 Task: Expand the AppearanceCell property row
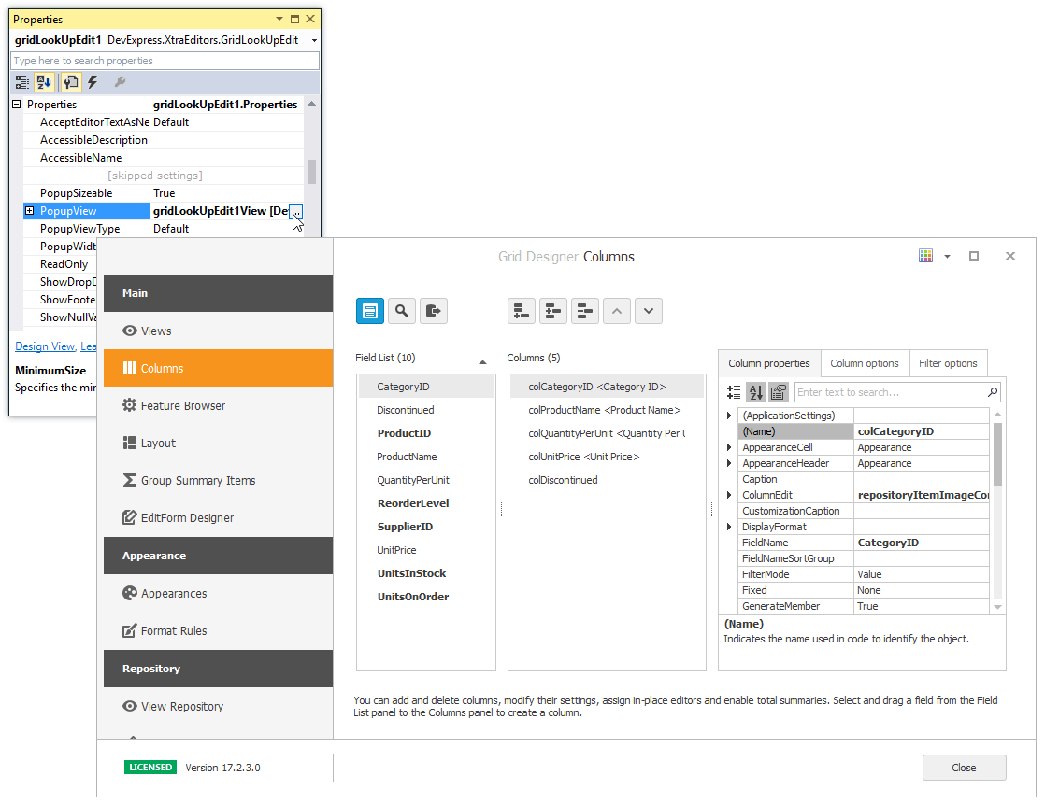coord(729,447)
